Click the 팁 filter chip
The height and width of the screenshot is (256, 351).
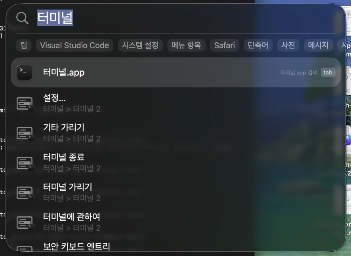click(23, 45)
